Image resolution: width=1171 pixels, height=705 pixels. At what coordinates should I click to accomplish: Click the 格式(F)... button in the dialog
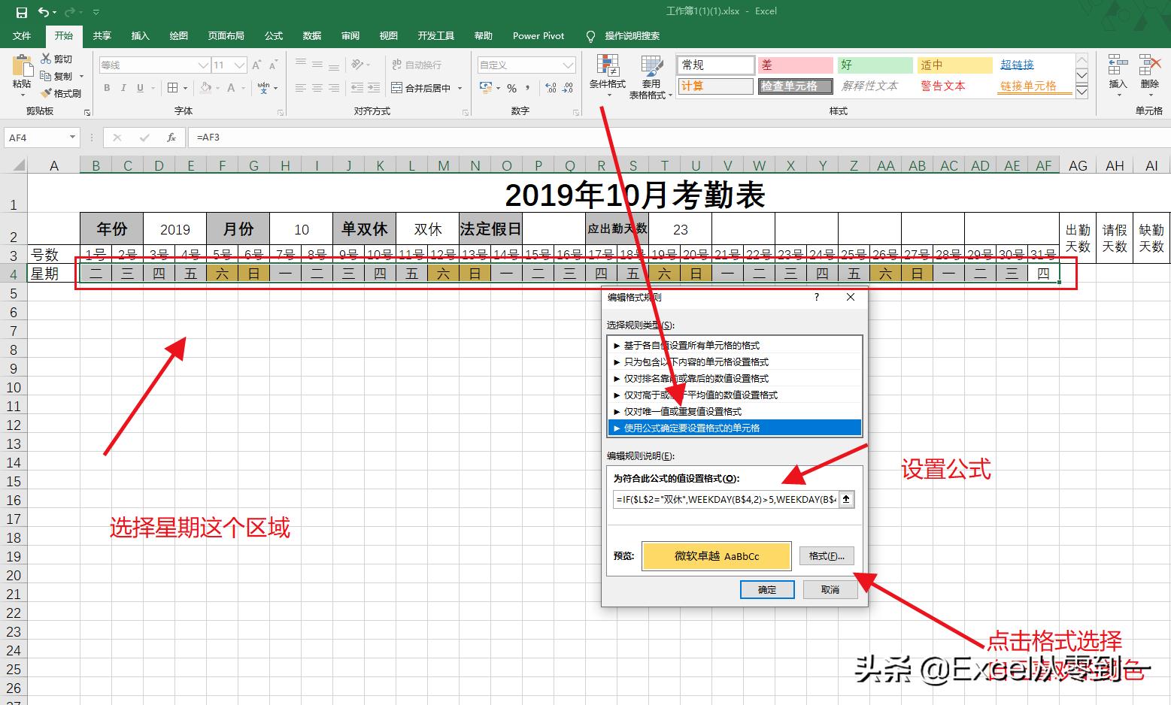point(826,555)
